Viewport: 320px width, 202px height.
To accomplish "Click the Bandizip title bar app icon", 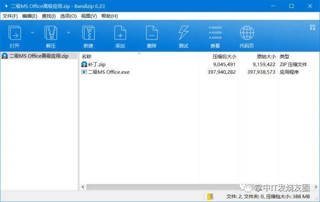I will coord(6,6).
